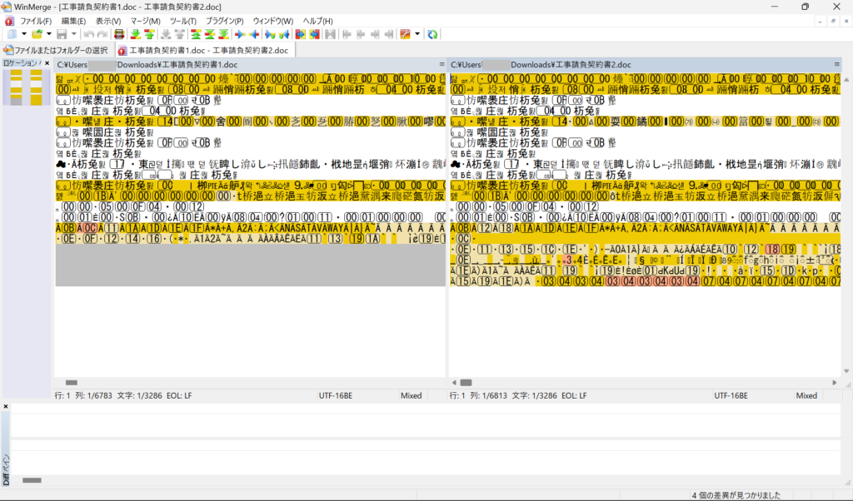Click the New document icon
This screenshot has height=501, width=853.
click(x=11, y=34)
